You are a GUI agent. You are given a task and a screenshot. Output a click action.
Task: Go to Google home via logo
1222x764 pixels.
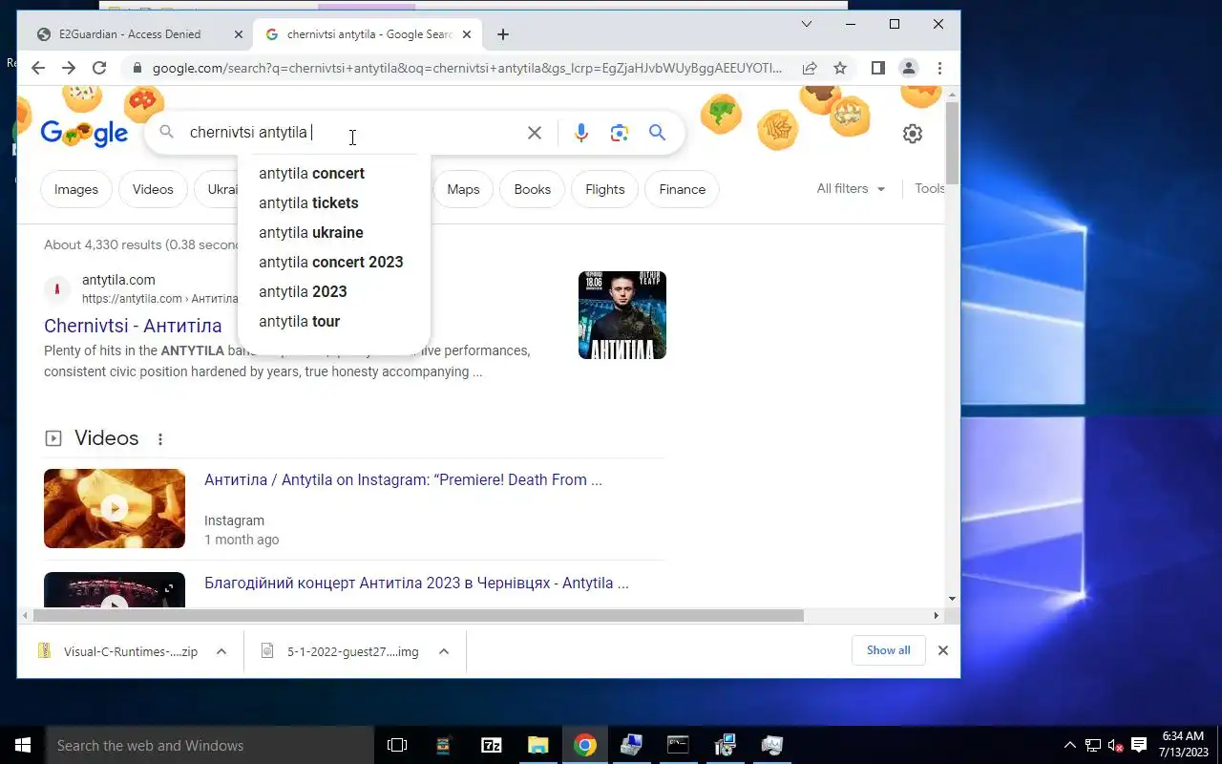84,133
